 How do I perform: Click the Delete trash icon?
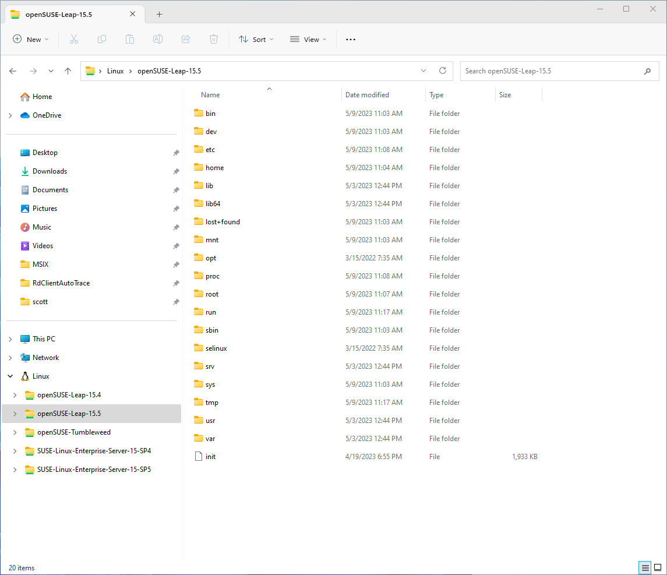point(214,39)
